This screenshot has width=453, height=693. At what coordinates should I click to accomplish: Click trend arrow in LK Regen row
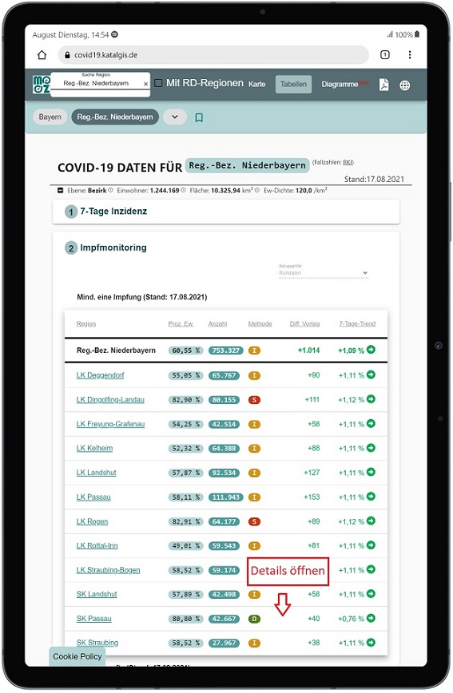click(371, 521)
